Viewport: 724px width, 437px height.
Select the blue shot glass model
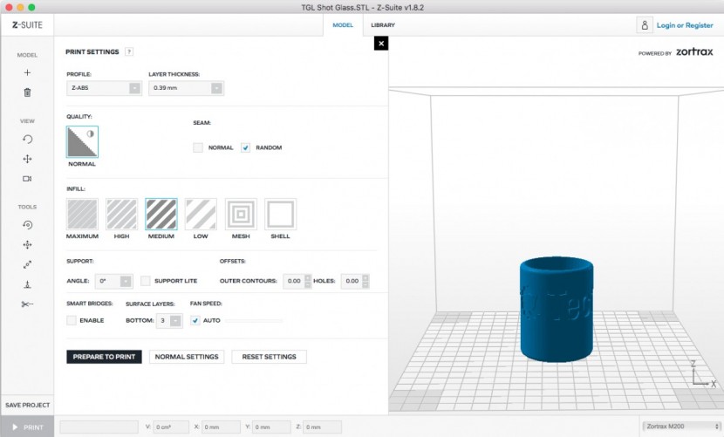557,310
